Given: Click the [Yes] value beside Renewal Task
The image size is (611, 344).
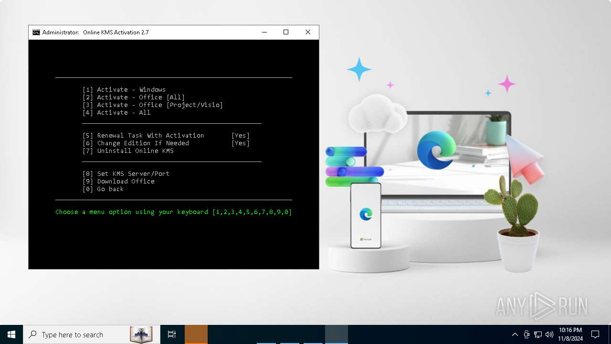Looking at the screenshot, I should point(241,136).
